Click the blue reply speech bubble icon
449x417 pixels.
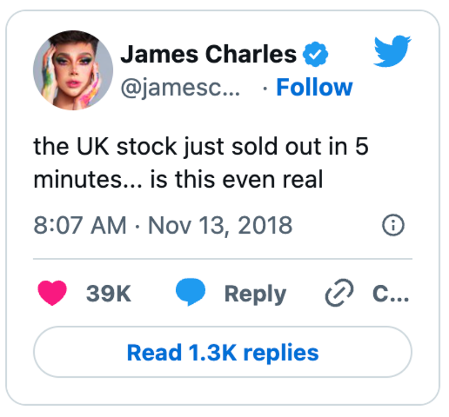[190, 292]
